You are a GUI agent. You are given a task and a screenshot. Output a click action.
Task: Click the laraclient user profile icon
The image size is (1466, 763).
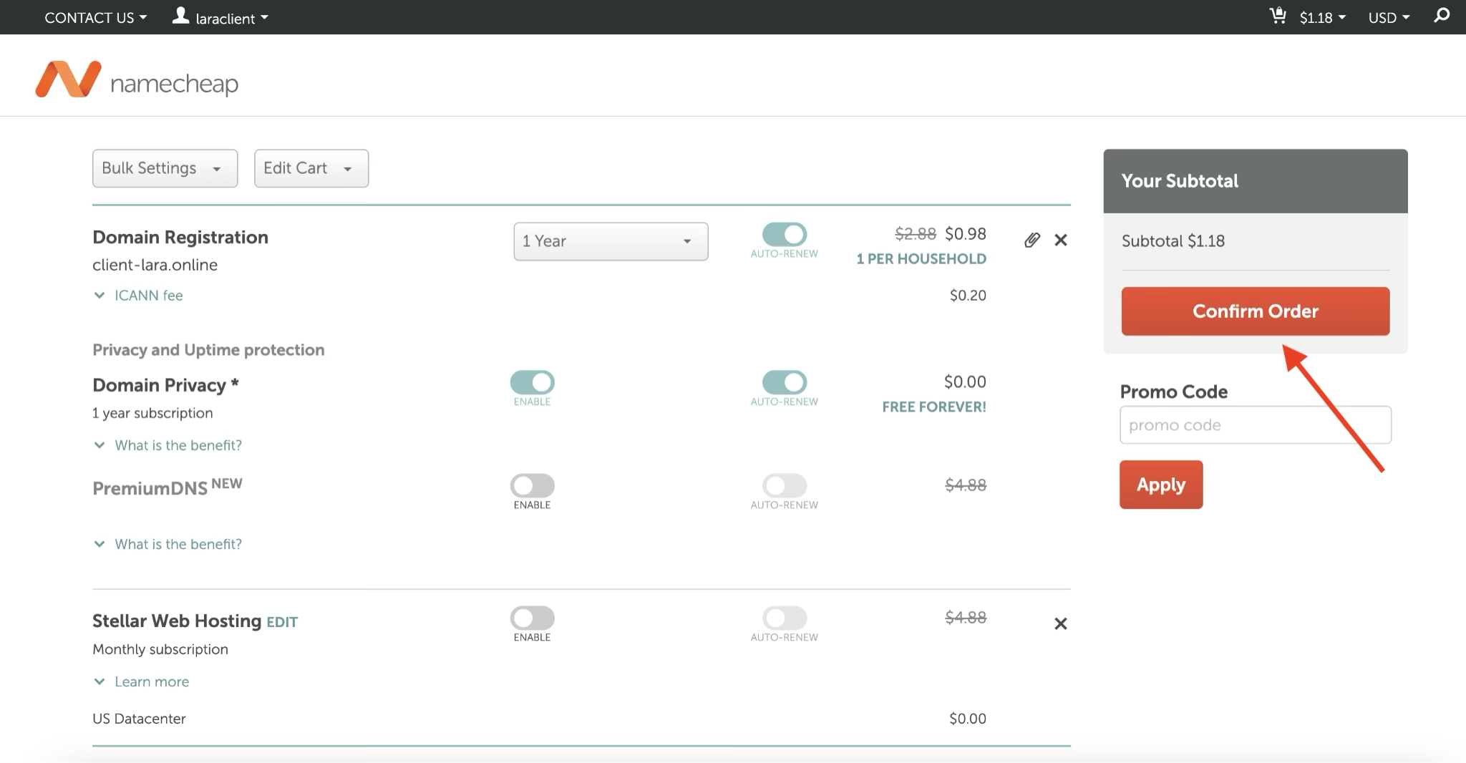click(180, 16)
